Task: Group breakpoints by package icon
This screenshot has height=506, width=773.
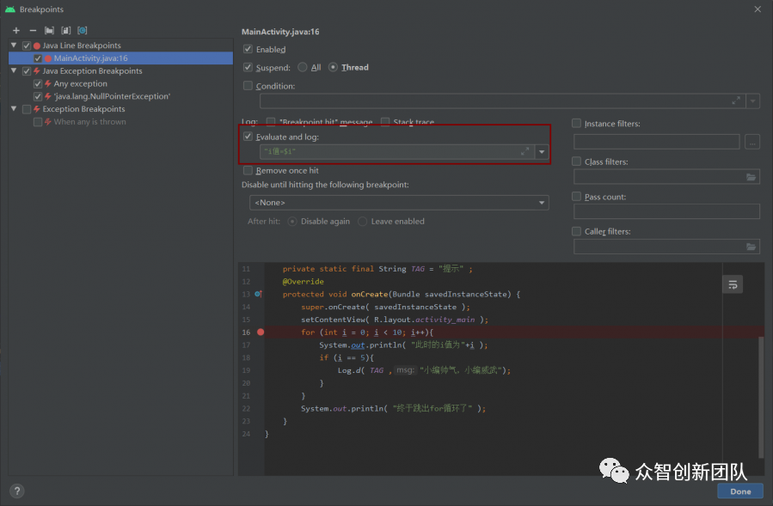Action: (x=49, y=31)
